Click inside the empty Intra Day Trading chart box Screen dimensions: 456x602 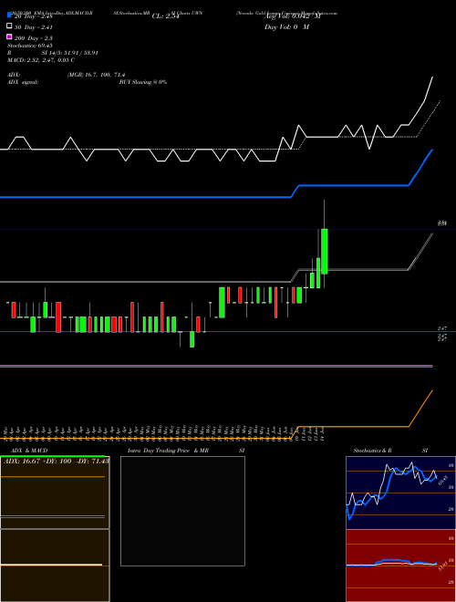tap(182, 511)
